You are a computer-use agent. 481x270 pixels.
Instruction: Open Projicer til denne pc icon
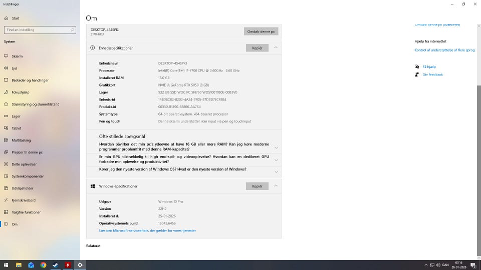(x=6, y=152)
